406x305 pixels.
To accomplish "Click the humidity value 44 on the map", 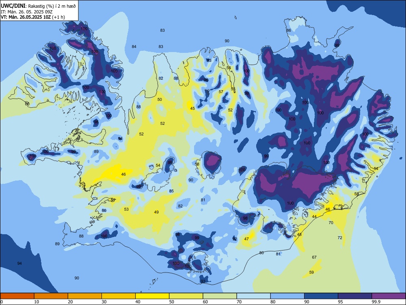I will [314, 217].
